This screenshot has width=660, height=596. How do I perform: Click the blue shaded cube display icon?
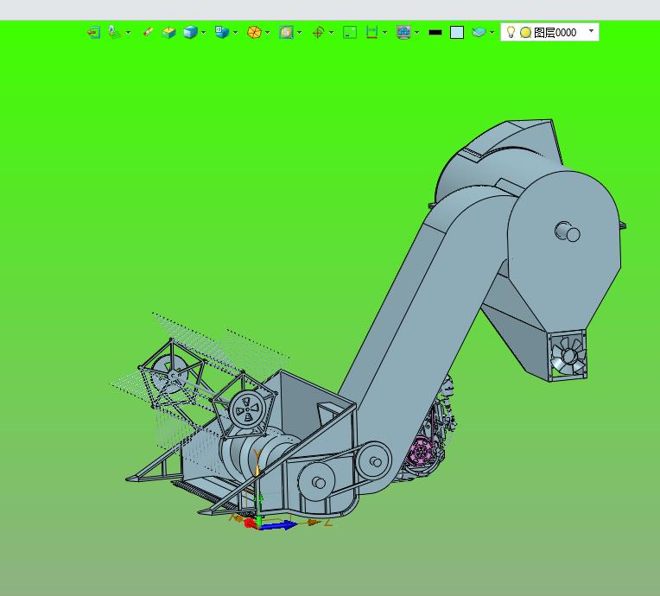190,33
